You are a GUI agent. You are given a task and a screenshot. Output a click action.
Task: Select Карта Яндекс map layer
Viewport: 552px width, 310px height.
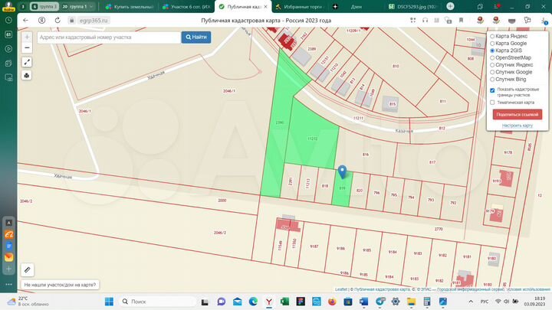(x=492, y=36)
